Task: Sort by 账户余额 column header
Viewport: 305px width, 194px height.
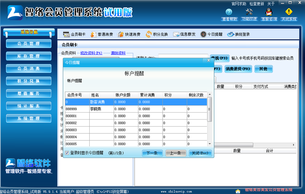Action: (x=126, y=95)
